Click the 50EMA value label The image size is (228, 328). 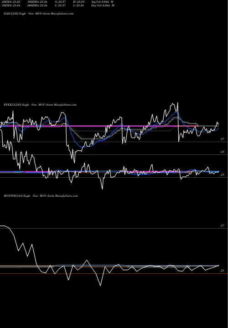(x=11, y=5)
